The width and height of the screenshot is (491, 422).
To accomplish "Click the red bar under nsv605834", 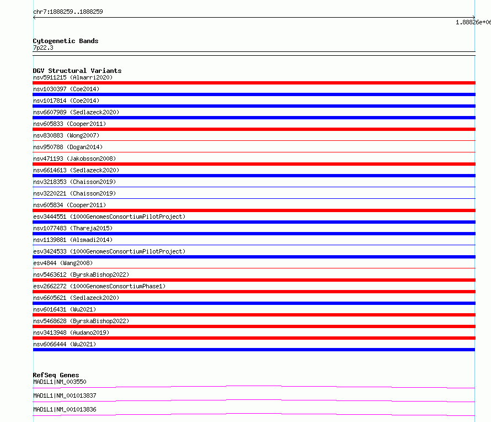I will point(254,210).
